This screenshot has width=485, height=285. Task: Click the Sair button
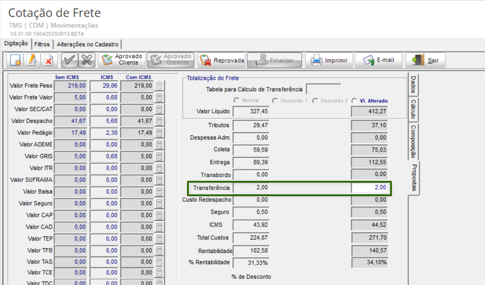pyautogui.click(x=425, y=60)
